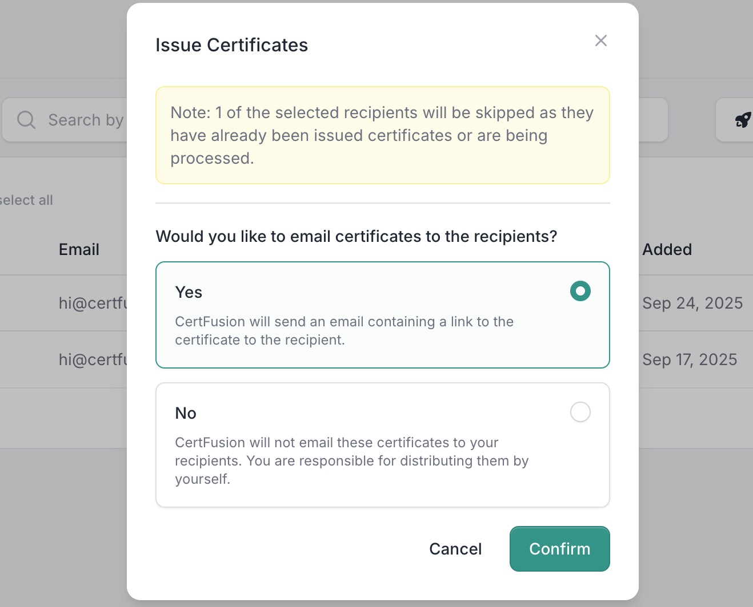Click the rocket icon button

pyautogui.click(x=742, y=120)
